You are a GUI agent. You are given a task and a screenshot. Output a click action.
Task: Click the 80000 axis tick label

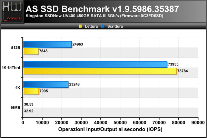(x=178, y=123)
